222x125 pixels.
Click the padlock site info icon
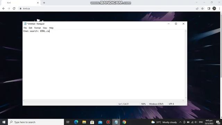click(20, 8)
